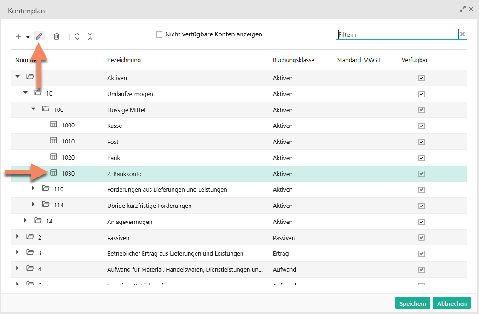Screen dimensions: 479x314
Task: Click the Aufwand booking class of row 4
Action: click(x=284, y=269)
